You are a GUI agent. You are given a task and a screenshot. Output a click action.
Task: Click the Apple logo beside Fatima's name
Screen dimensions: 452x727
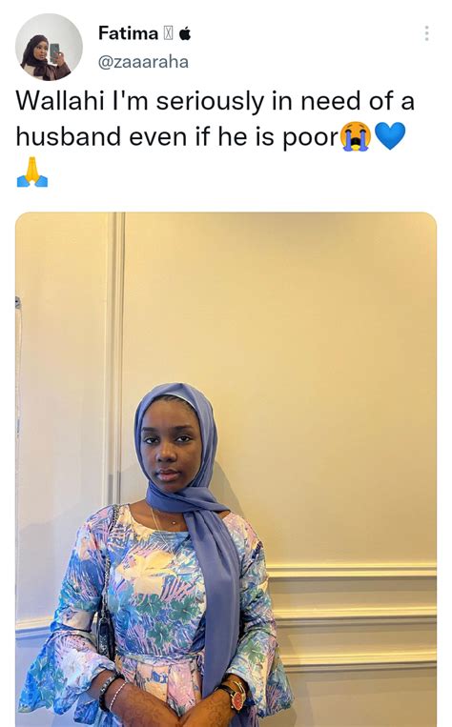pos(185,34)
